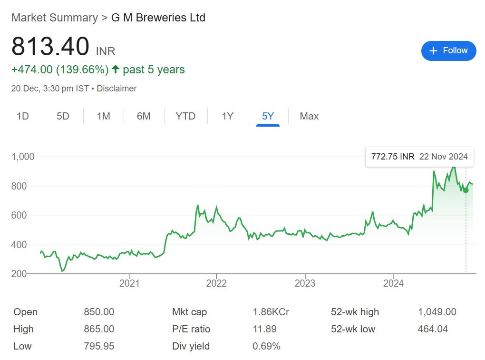Click the 772.75 INR price tooltip
Viewport: 485px width, 360px height.
pyautogui.click(x=420, y=157)
